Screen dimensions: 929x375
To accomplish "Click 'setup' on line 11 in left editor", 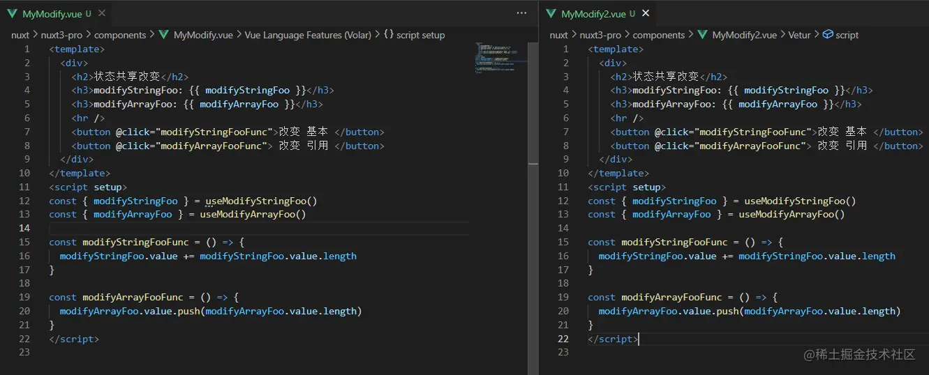I will [107, 187].
